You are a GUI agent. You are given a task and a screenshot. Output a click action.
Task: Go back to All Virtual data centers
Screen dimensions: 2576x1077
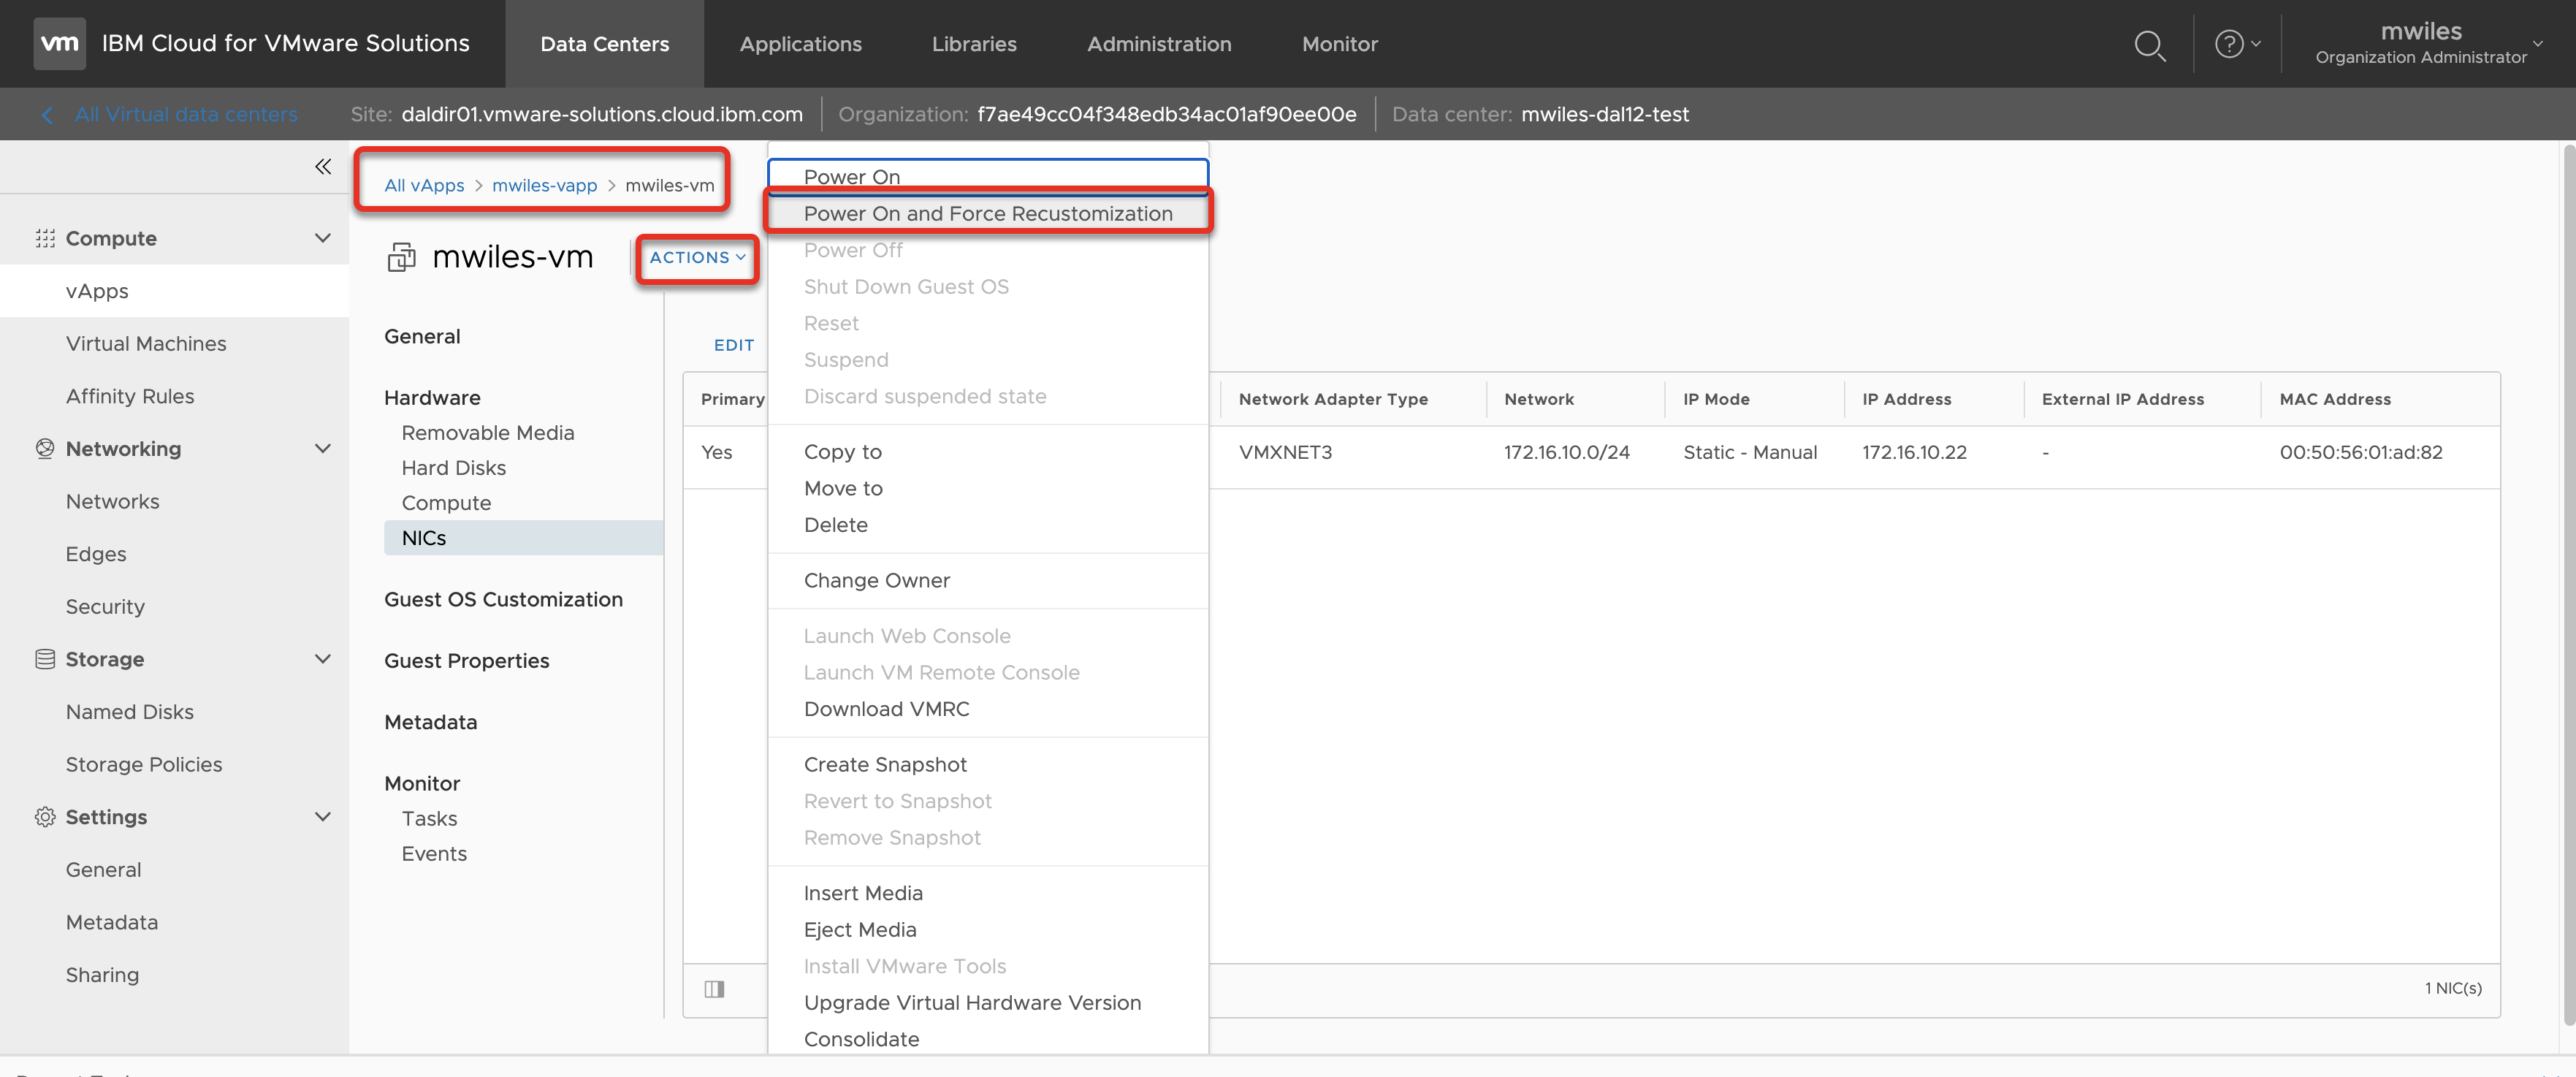tap(185, 114)
